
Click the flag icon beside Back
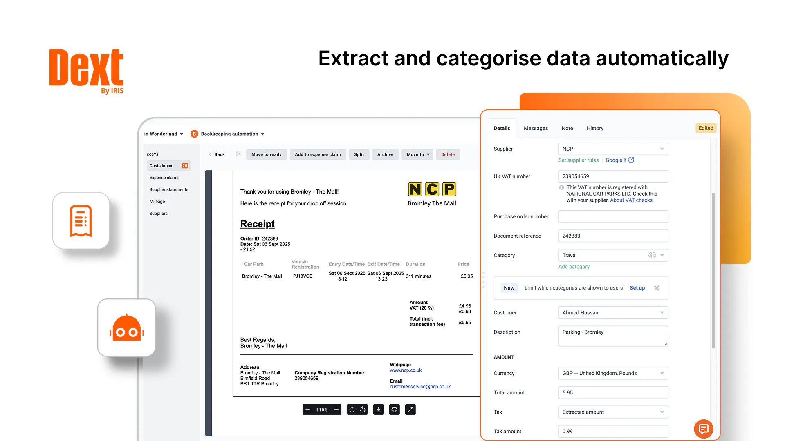point(238,154)
